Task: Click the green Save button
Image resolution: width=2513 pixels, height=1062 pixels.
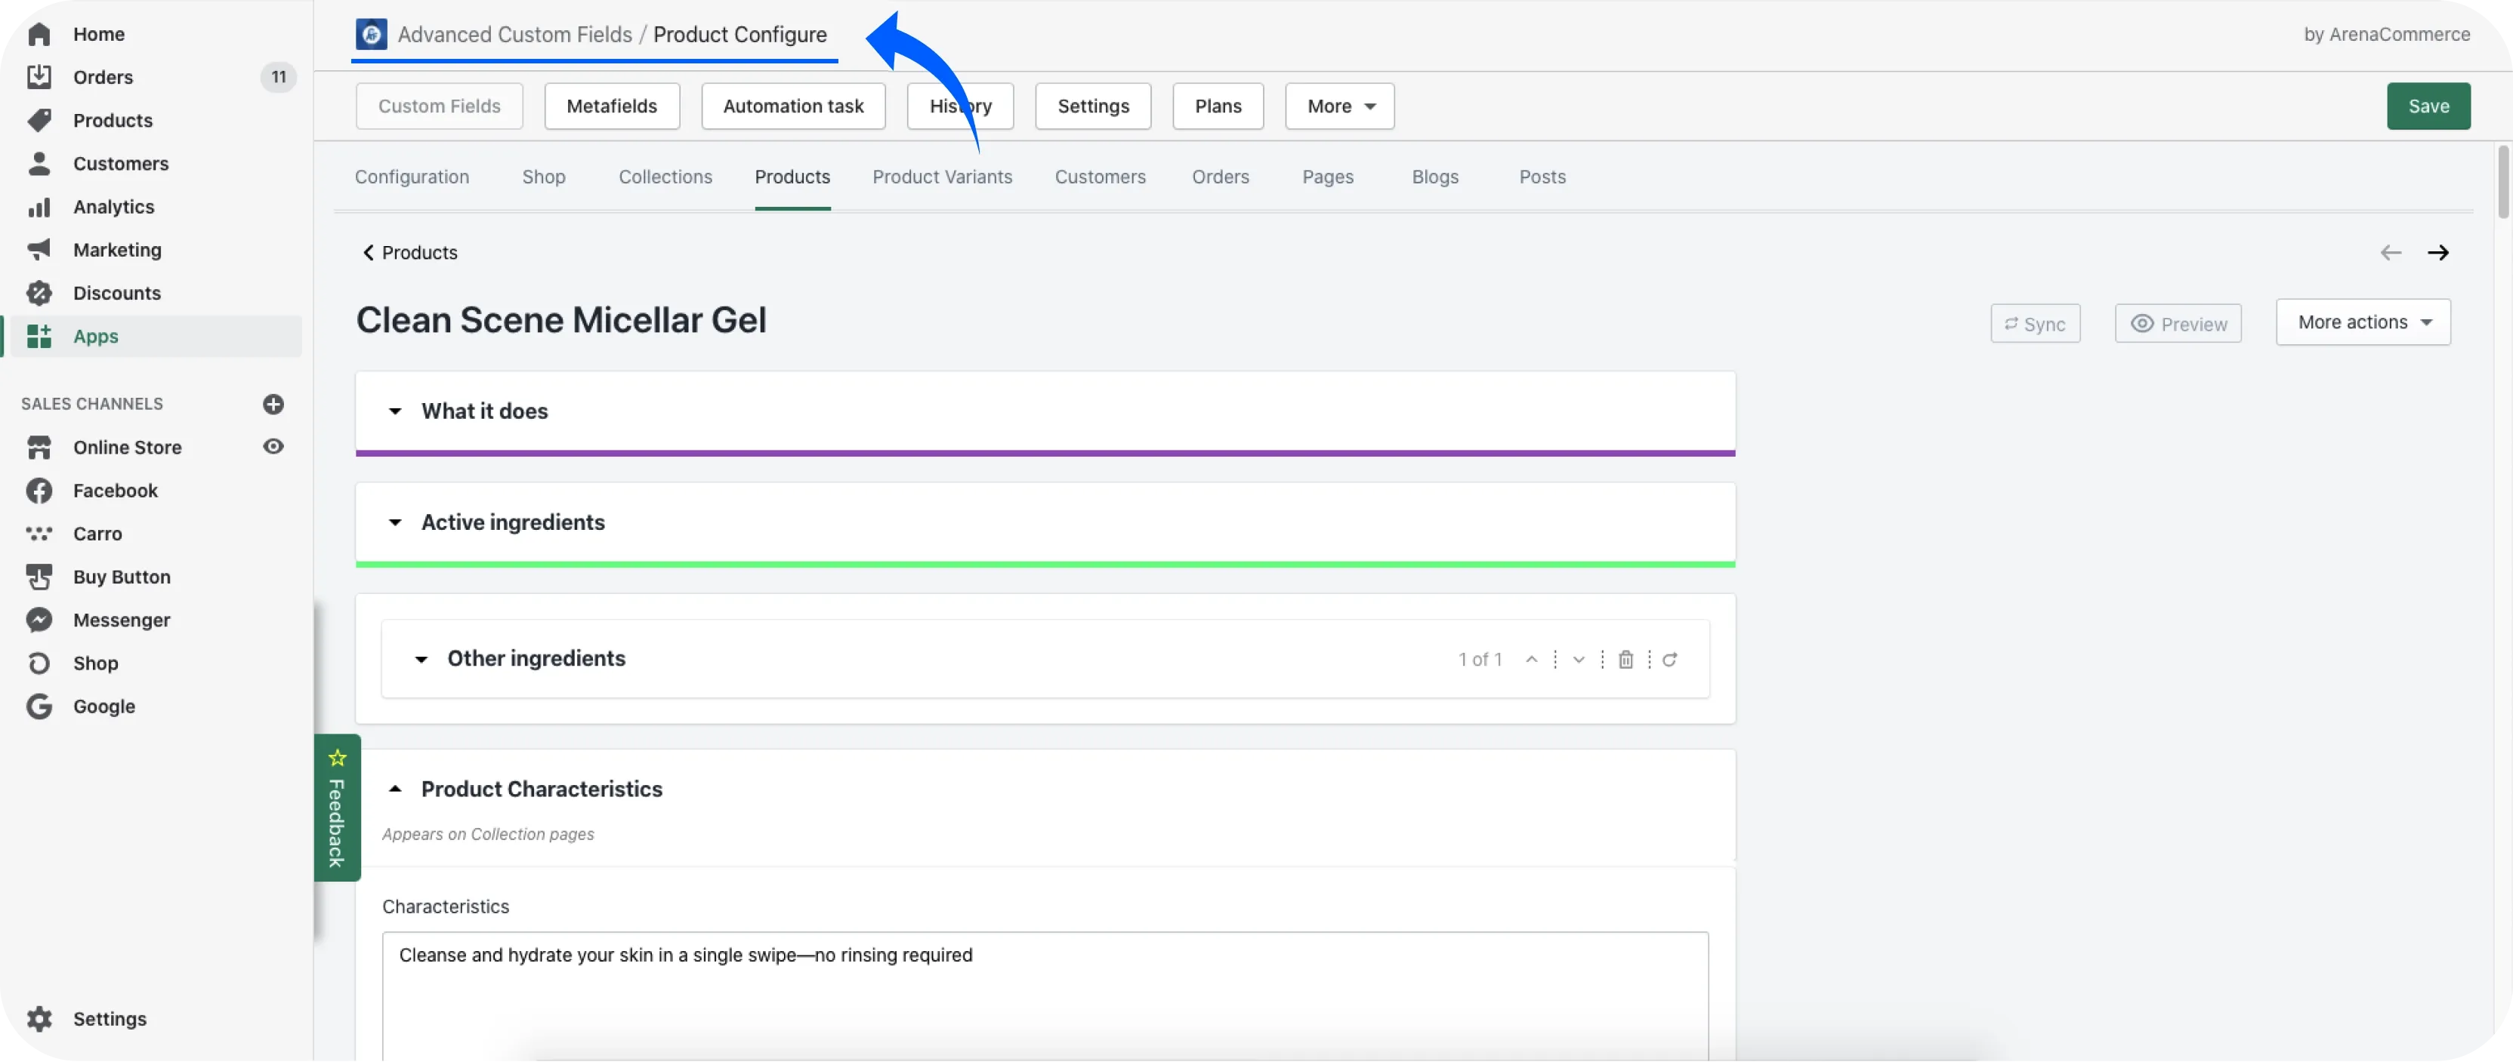Action: [2428, 106]
